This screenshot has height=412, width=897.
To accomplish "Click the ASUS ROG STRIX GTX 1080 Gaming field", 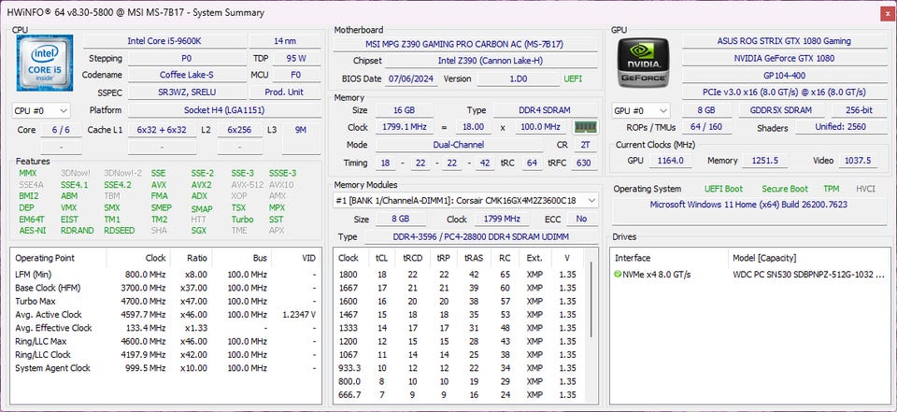I will [784, 41].
